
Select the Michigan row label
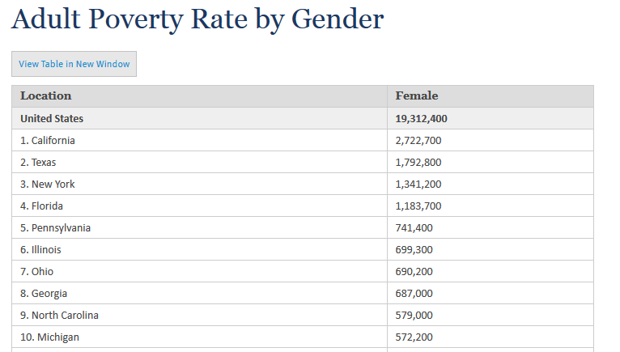[x=50, y=337]
